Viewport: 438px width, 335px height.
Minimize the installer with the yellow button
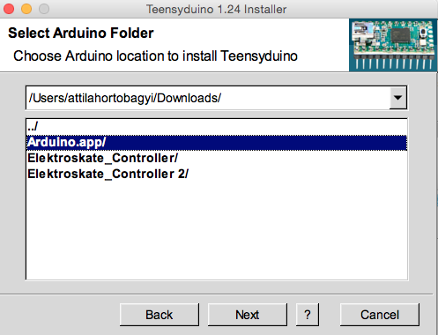26,9
